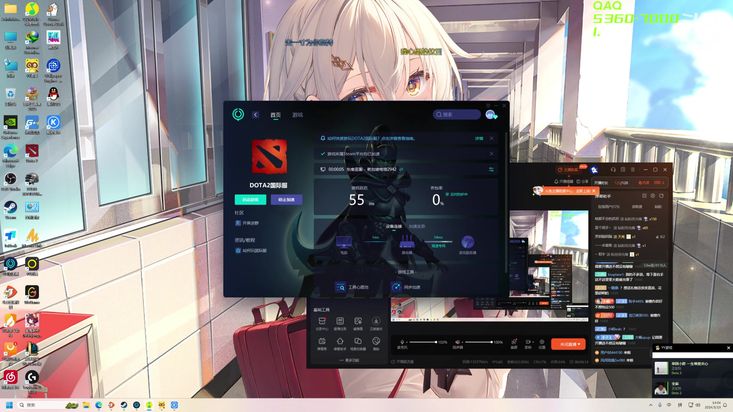Screen dimensions: 733x412
Task: Open the 工具心愿池 tool
Action: (352, 287)
